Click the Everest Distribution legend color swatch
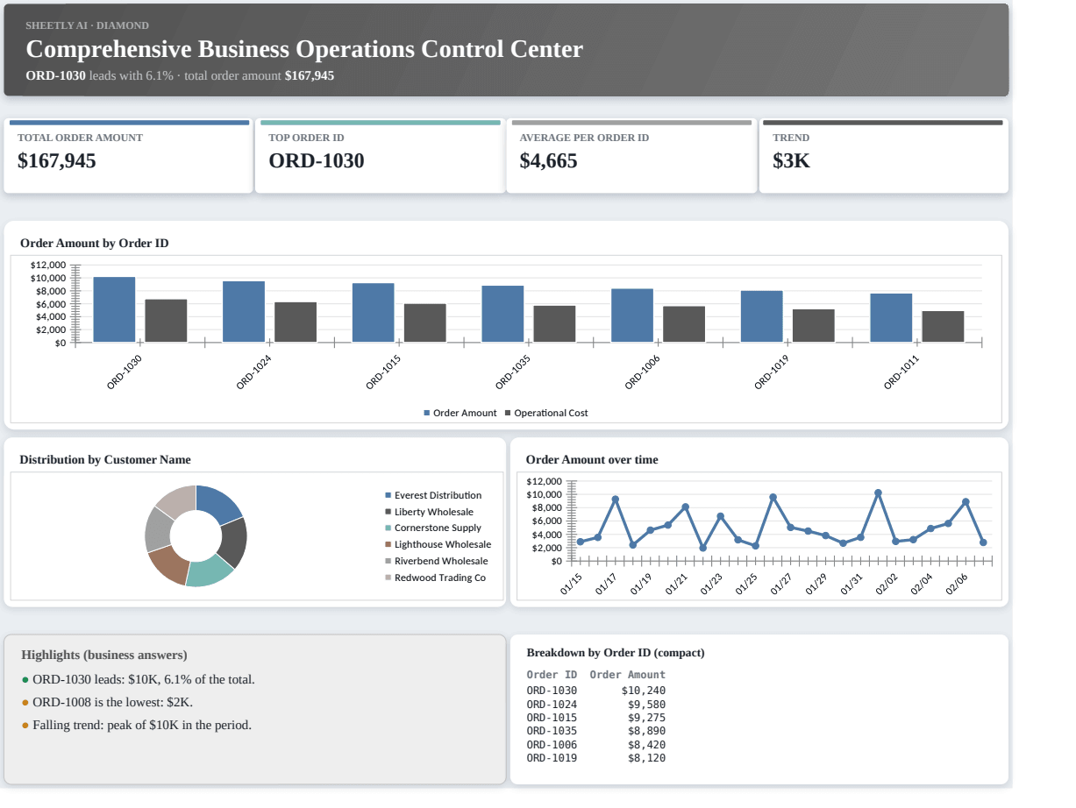1076x808 pixels. coord(388,495)
